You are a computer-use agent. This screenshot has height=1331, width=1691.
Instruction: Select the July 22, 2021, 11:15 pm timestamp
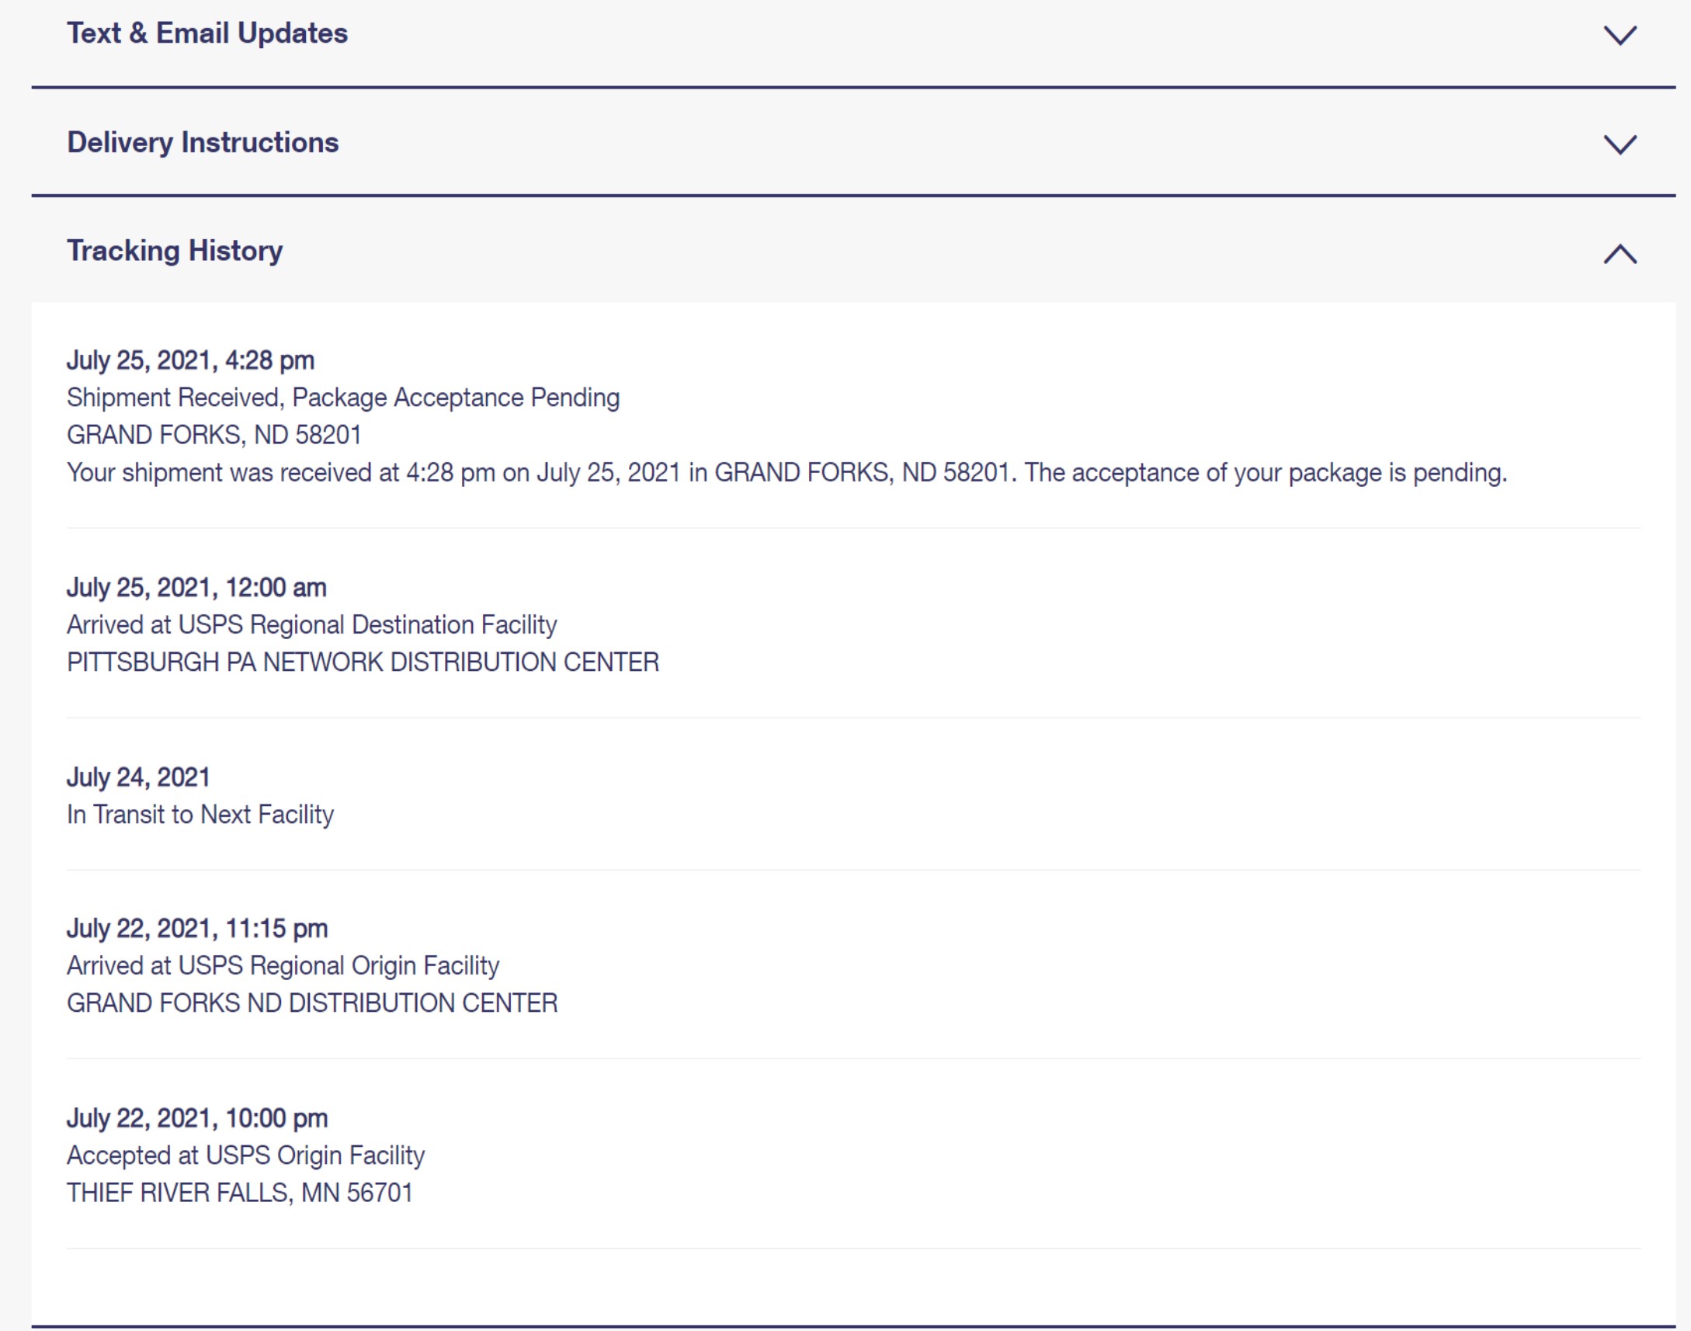197,928
